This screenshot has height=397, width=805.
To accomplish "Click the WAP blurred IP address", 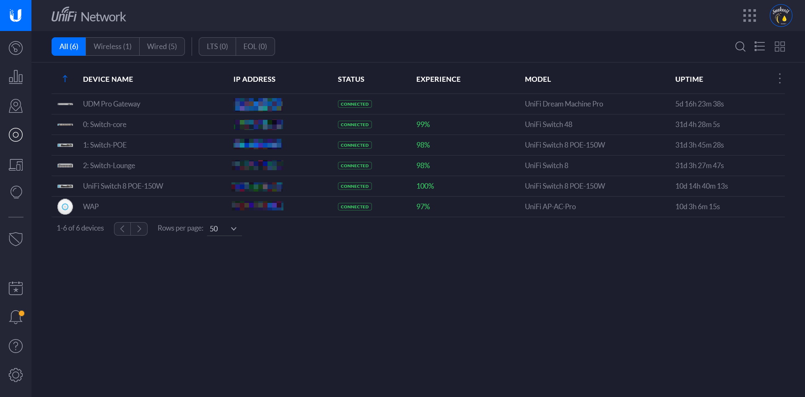I will coord(257,206).
